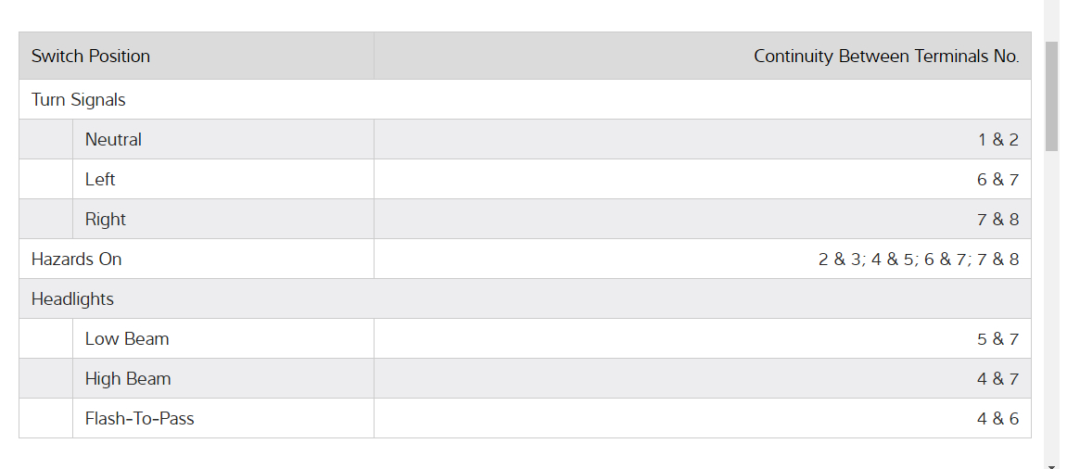Click the vertical scrollbar thumb
This screenshot has width=1067, height=469.
click(x=1051, y=95)
